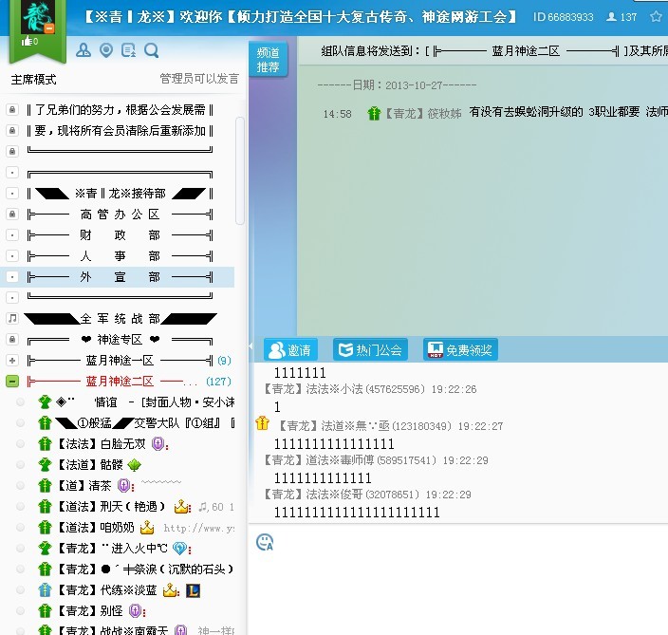668x635 pixels.
Task: Select member 【道】清茶
Action: 84,486
